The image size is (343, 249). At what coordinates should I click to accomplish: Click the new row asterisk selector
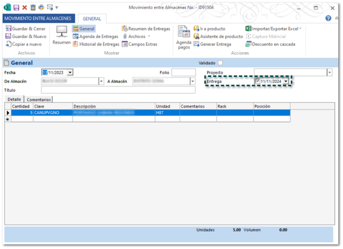click(8, 119)
